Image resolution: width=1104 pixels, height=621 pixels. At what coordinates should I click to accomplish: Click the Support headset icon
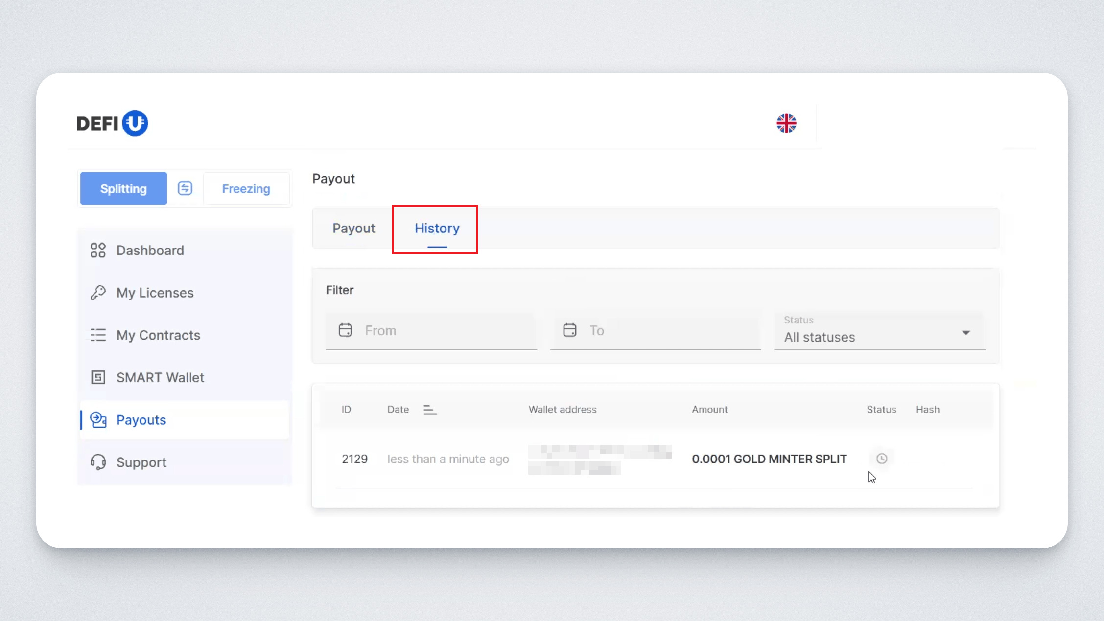pos(98,462)
